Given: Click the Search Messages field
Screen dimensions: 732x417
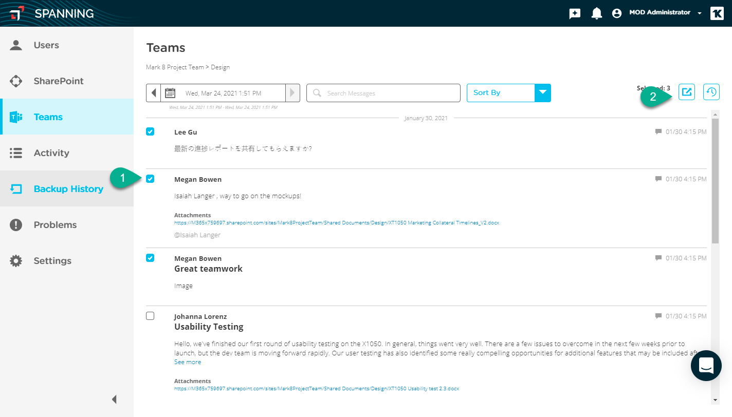Looking at the screenshot, I should click(x=383, y=93).
